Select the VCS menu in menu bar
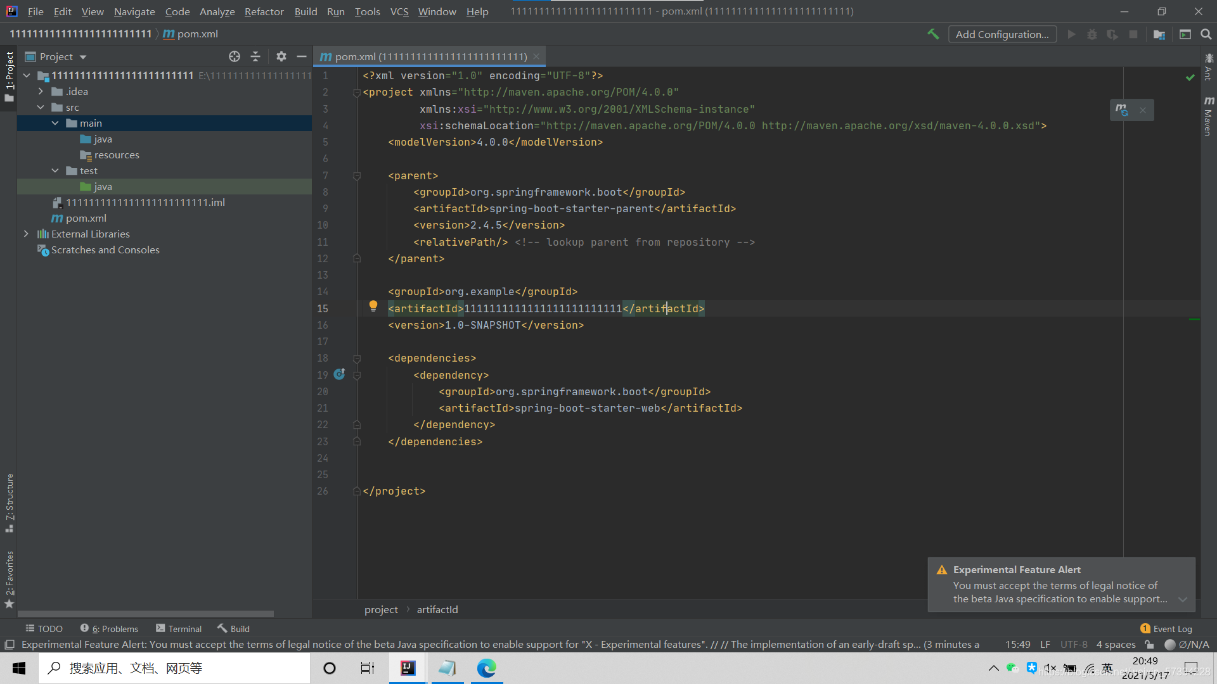Image resolution: width=1217 pixels, height=684 pixels. click(x=399, y=11)
